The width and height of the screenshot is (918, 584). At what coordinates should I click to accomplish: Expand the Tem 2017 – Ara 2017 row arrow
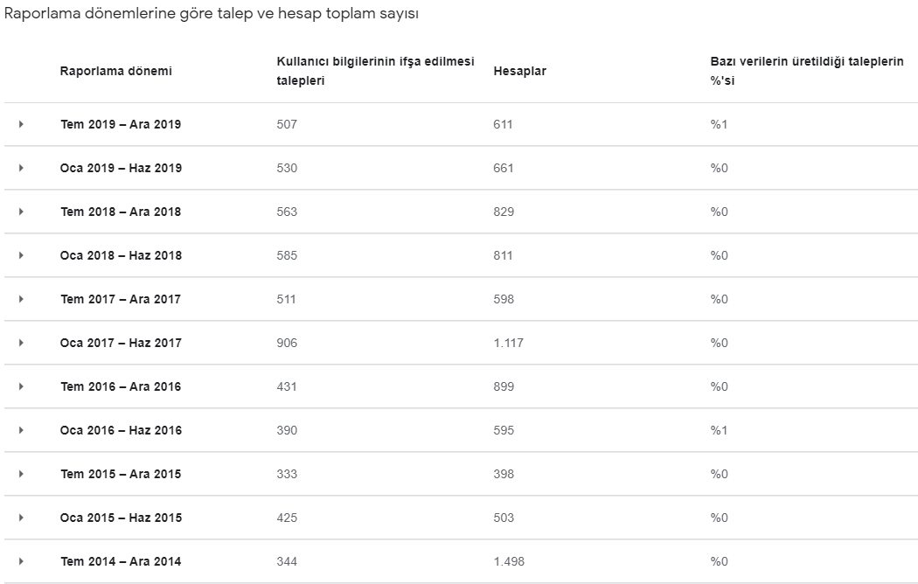pyautogui.click(x=21, y=299)
